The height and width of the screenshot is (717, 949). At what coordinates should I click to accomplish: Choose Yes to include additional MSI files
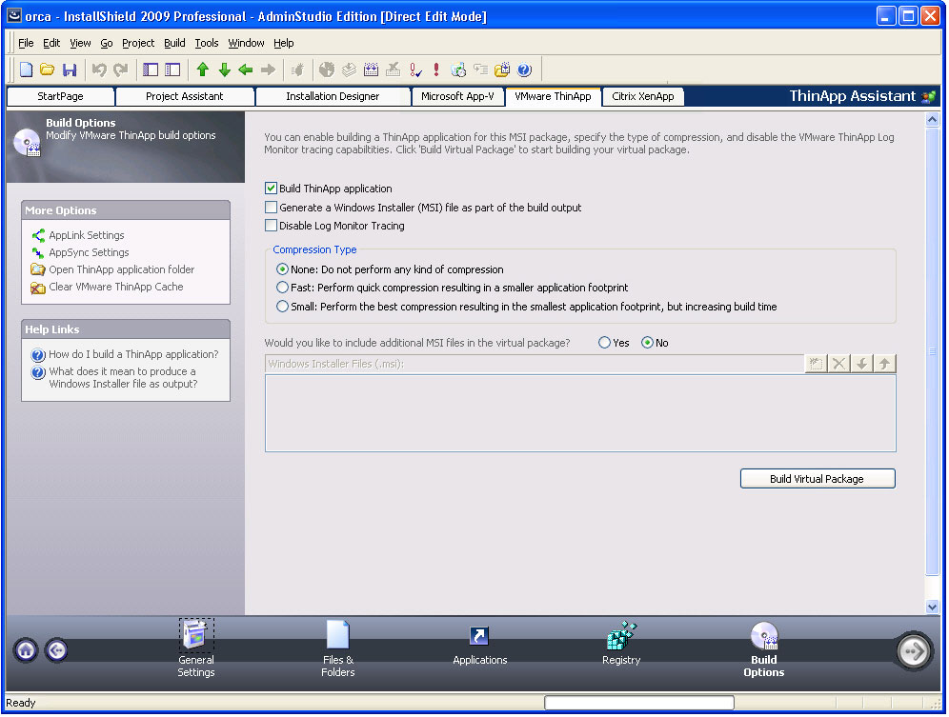click(x=605, y=343)
